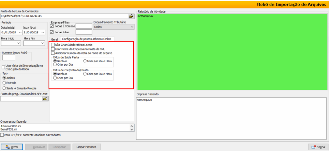Open the Hora Inicio dropdown
Viewport: 329px width, 151px height.
pyautogui.click(x=19, y=43)
